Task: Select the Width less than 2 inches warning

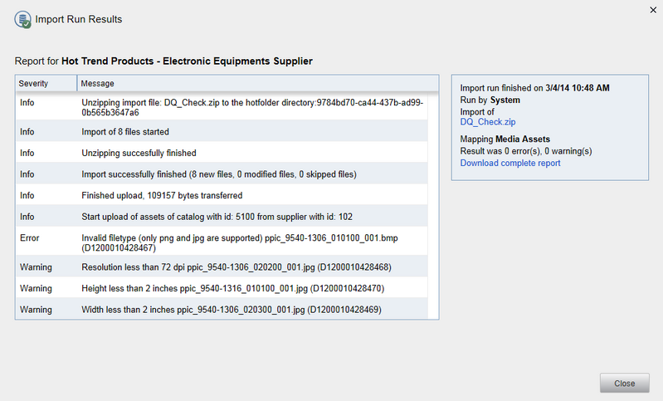Action: click(222, 310)
